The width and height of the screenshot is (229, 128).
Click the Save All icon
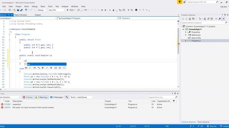pos(21,10)
